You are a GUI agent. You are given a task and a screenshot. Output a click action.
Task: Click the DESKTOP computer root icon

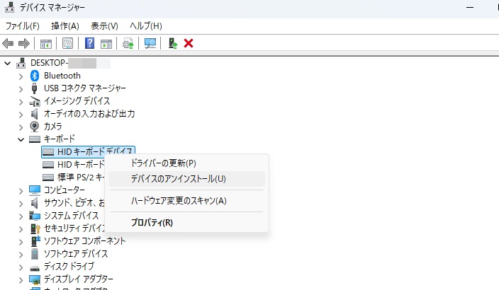coord(21,63)
